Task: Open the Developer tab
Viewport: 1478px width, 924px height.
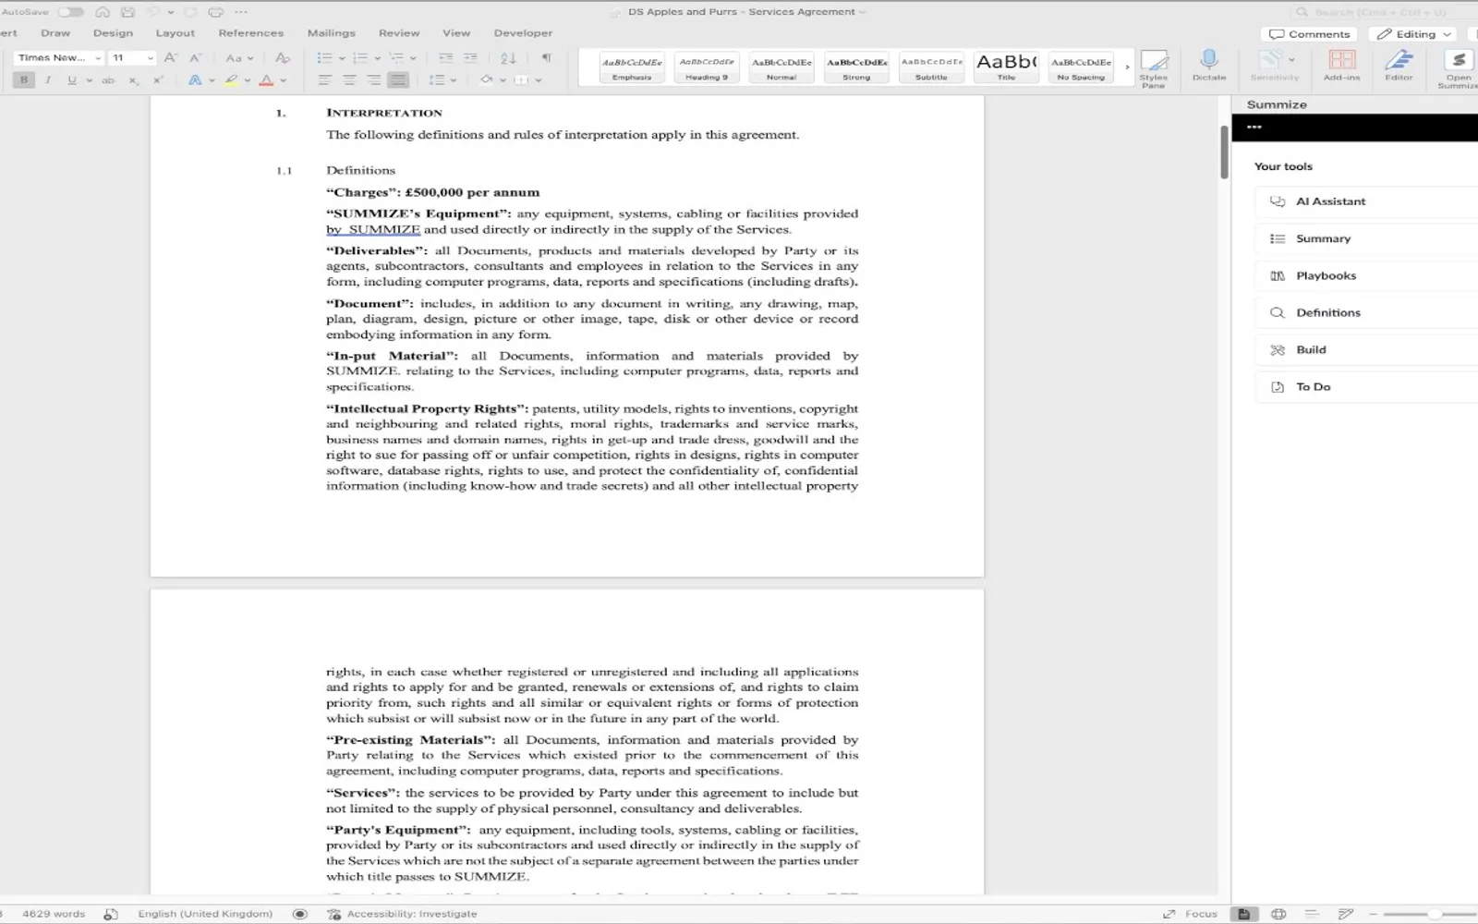Action: 523,33
